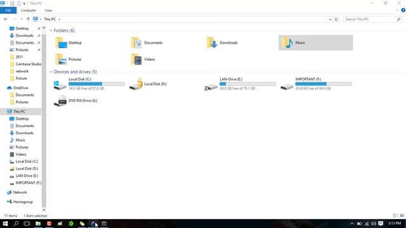Open recent locations dropdown beside forward arrow
Viewport: 406px width, 228px height.
pyautogui.click(x=21, y=19)
